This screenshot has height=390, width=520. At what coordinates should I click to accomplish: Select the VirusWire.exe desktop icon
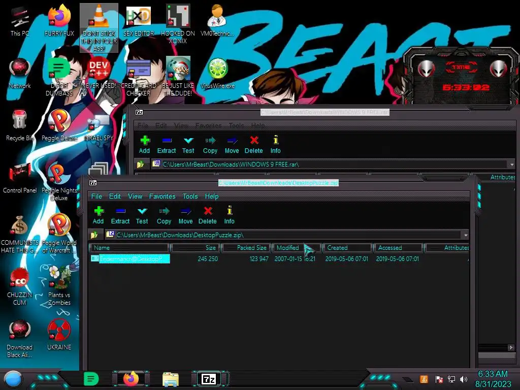click(217, 74)
